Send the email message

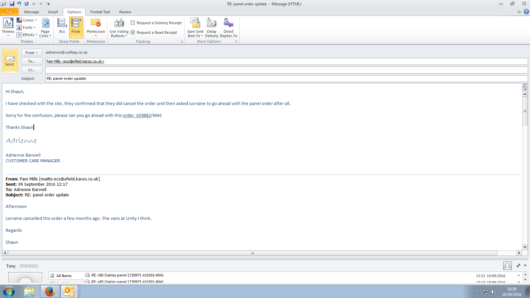coord(10,61)
